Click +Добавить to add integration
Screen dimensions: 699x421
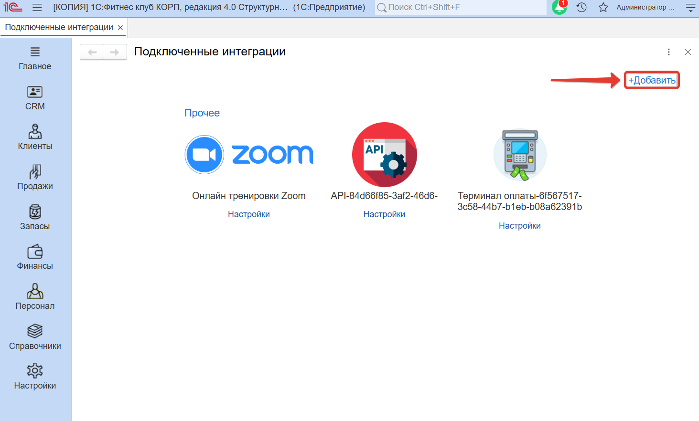click(x=652, y=80)
